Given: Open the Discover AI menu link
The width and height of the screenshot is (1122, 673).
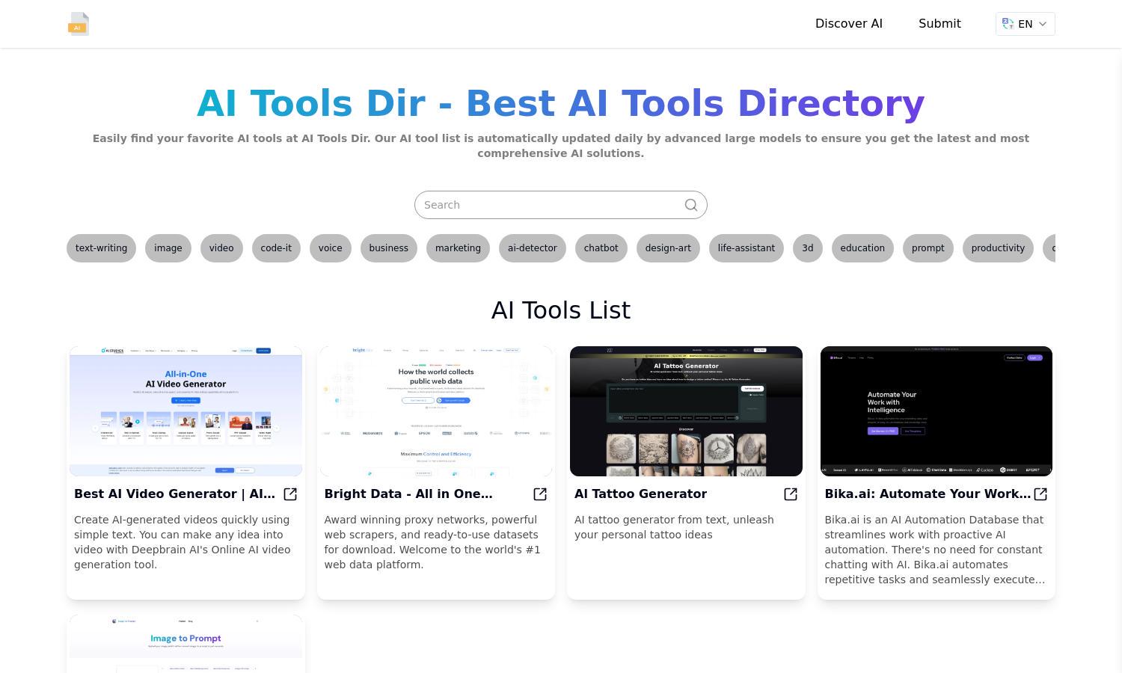Looking at the screenshot, I should click(849, 24).
